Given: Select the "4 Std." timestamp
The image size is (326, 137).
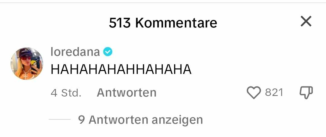Looking at the screenshot, I should (x=66, y=93).
